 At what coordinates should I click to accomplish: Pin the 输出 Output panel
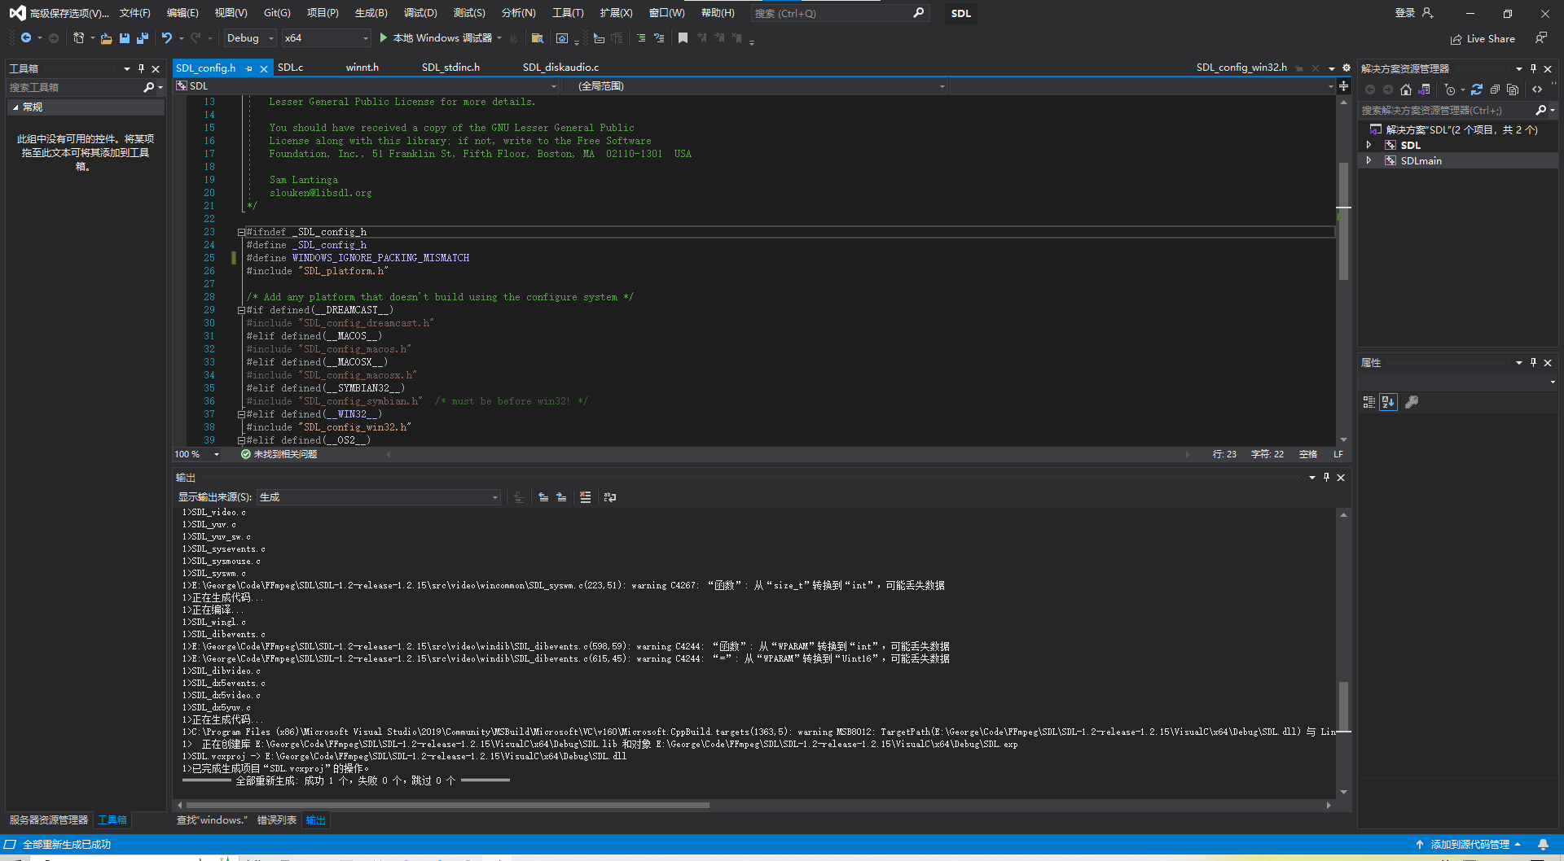1326,478
